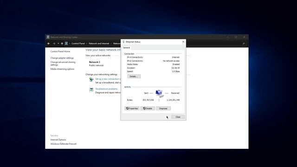Image resolution: width=297 pixels, height=167 pixels.
Task: Click the '1.0 Gbps' speed value
Action: point(175,71)
